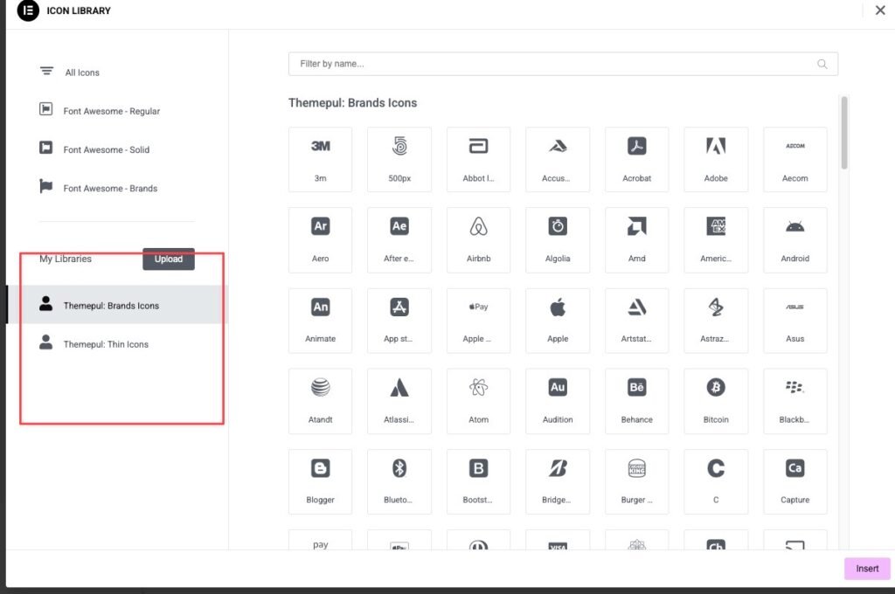Choose the Asus icon

[x=794, y=320]
